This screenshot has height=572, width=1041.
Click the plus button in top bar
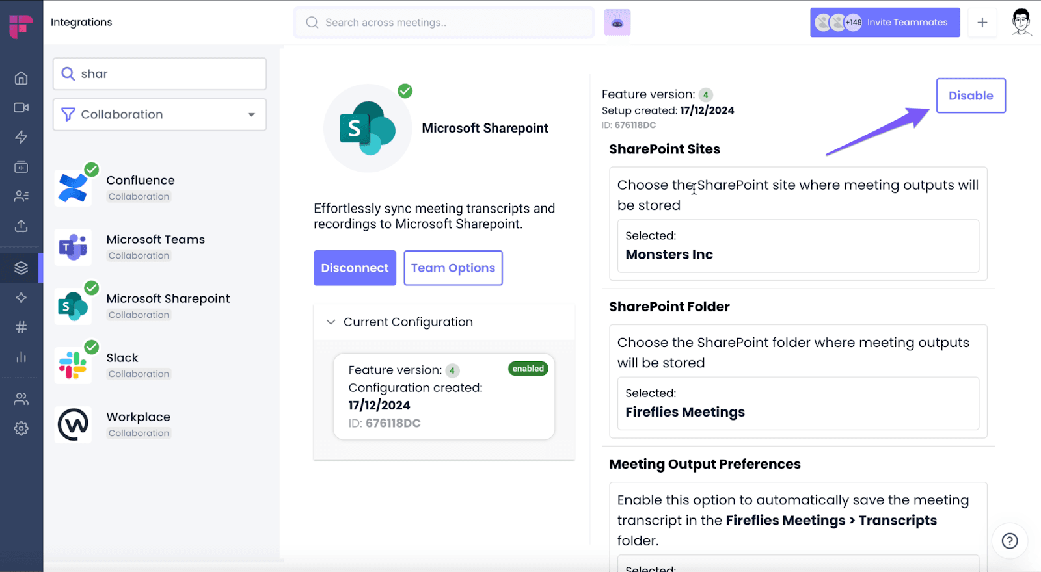tap(982, 23)
